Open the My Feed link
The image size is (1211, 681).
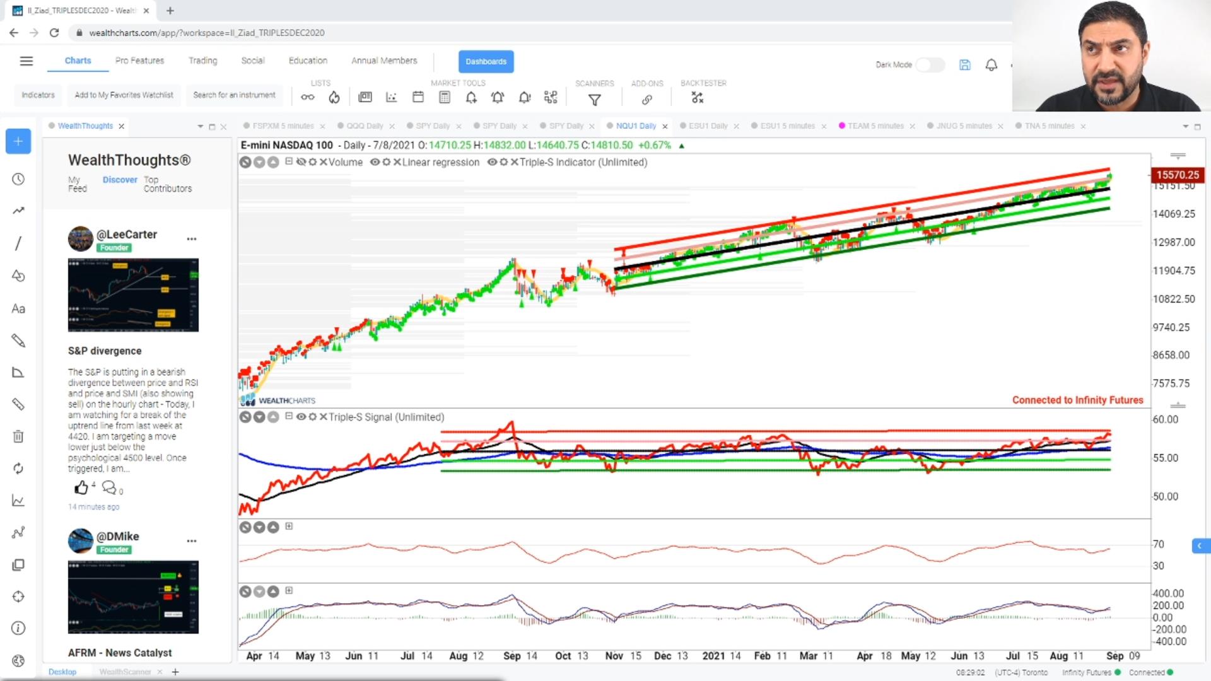(x=78, y=184)
